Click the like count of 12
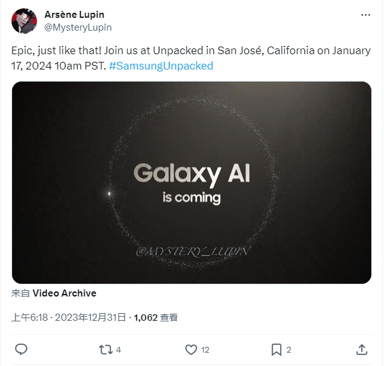The image size is (384, 366). coord(205,349)
